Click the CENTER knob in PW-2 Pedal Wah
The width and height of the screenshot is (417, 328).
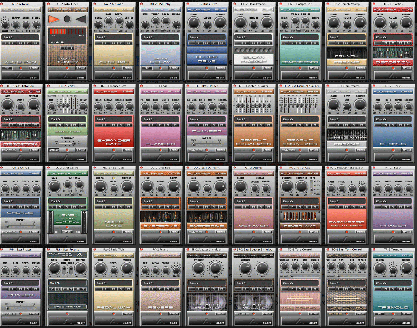(126, 268)
